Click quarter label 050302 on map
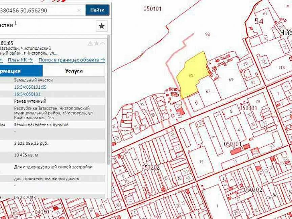 pos(253,190)
